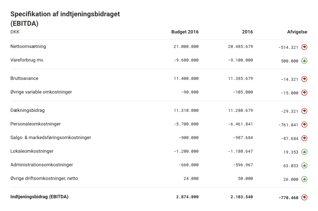Click budget value 11.400.000
This screenshot has width=318, height=211.
click(186, 78)
